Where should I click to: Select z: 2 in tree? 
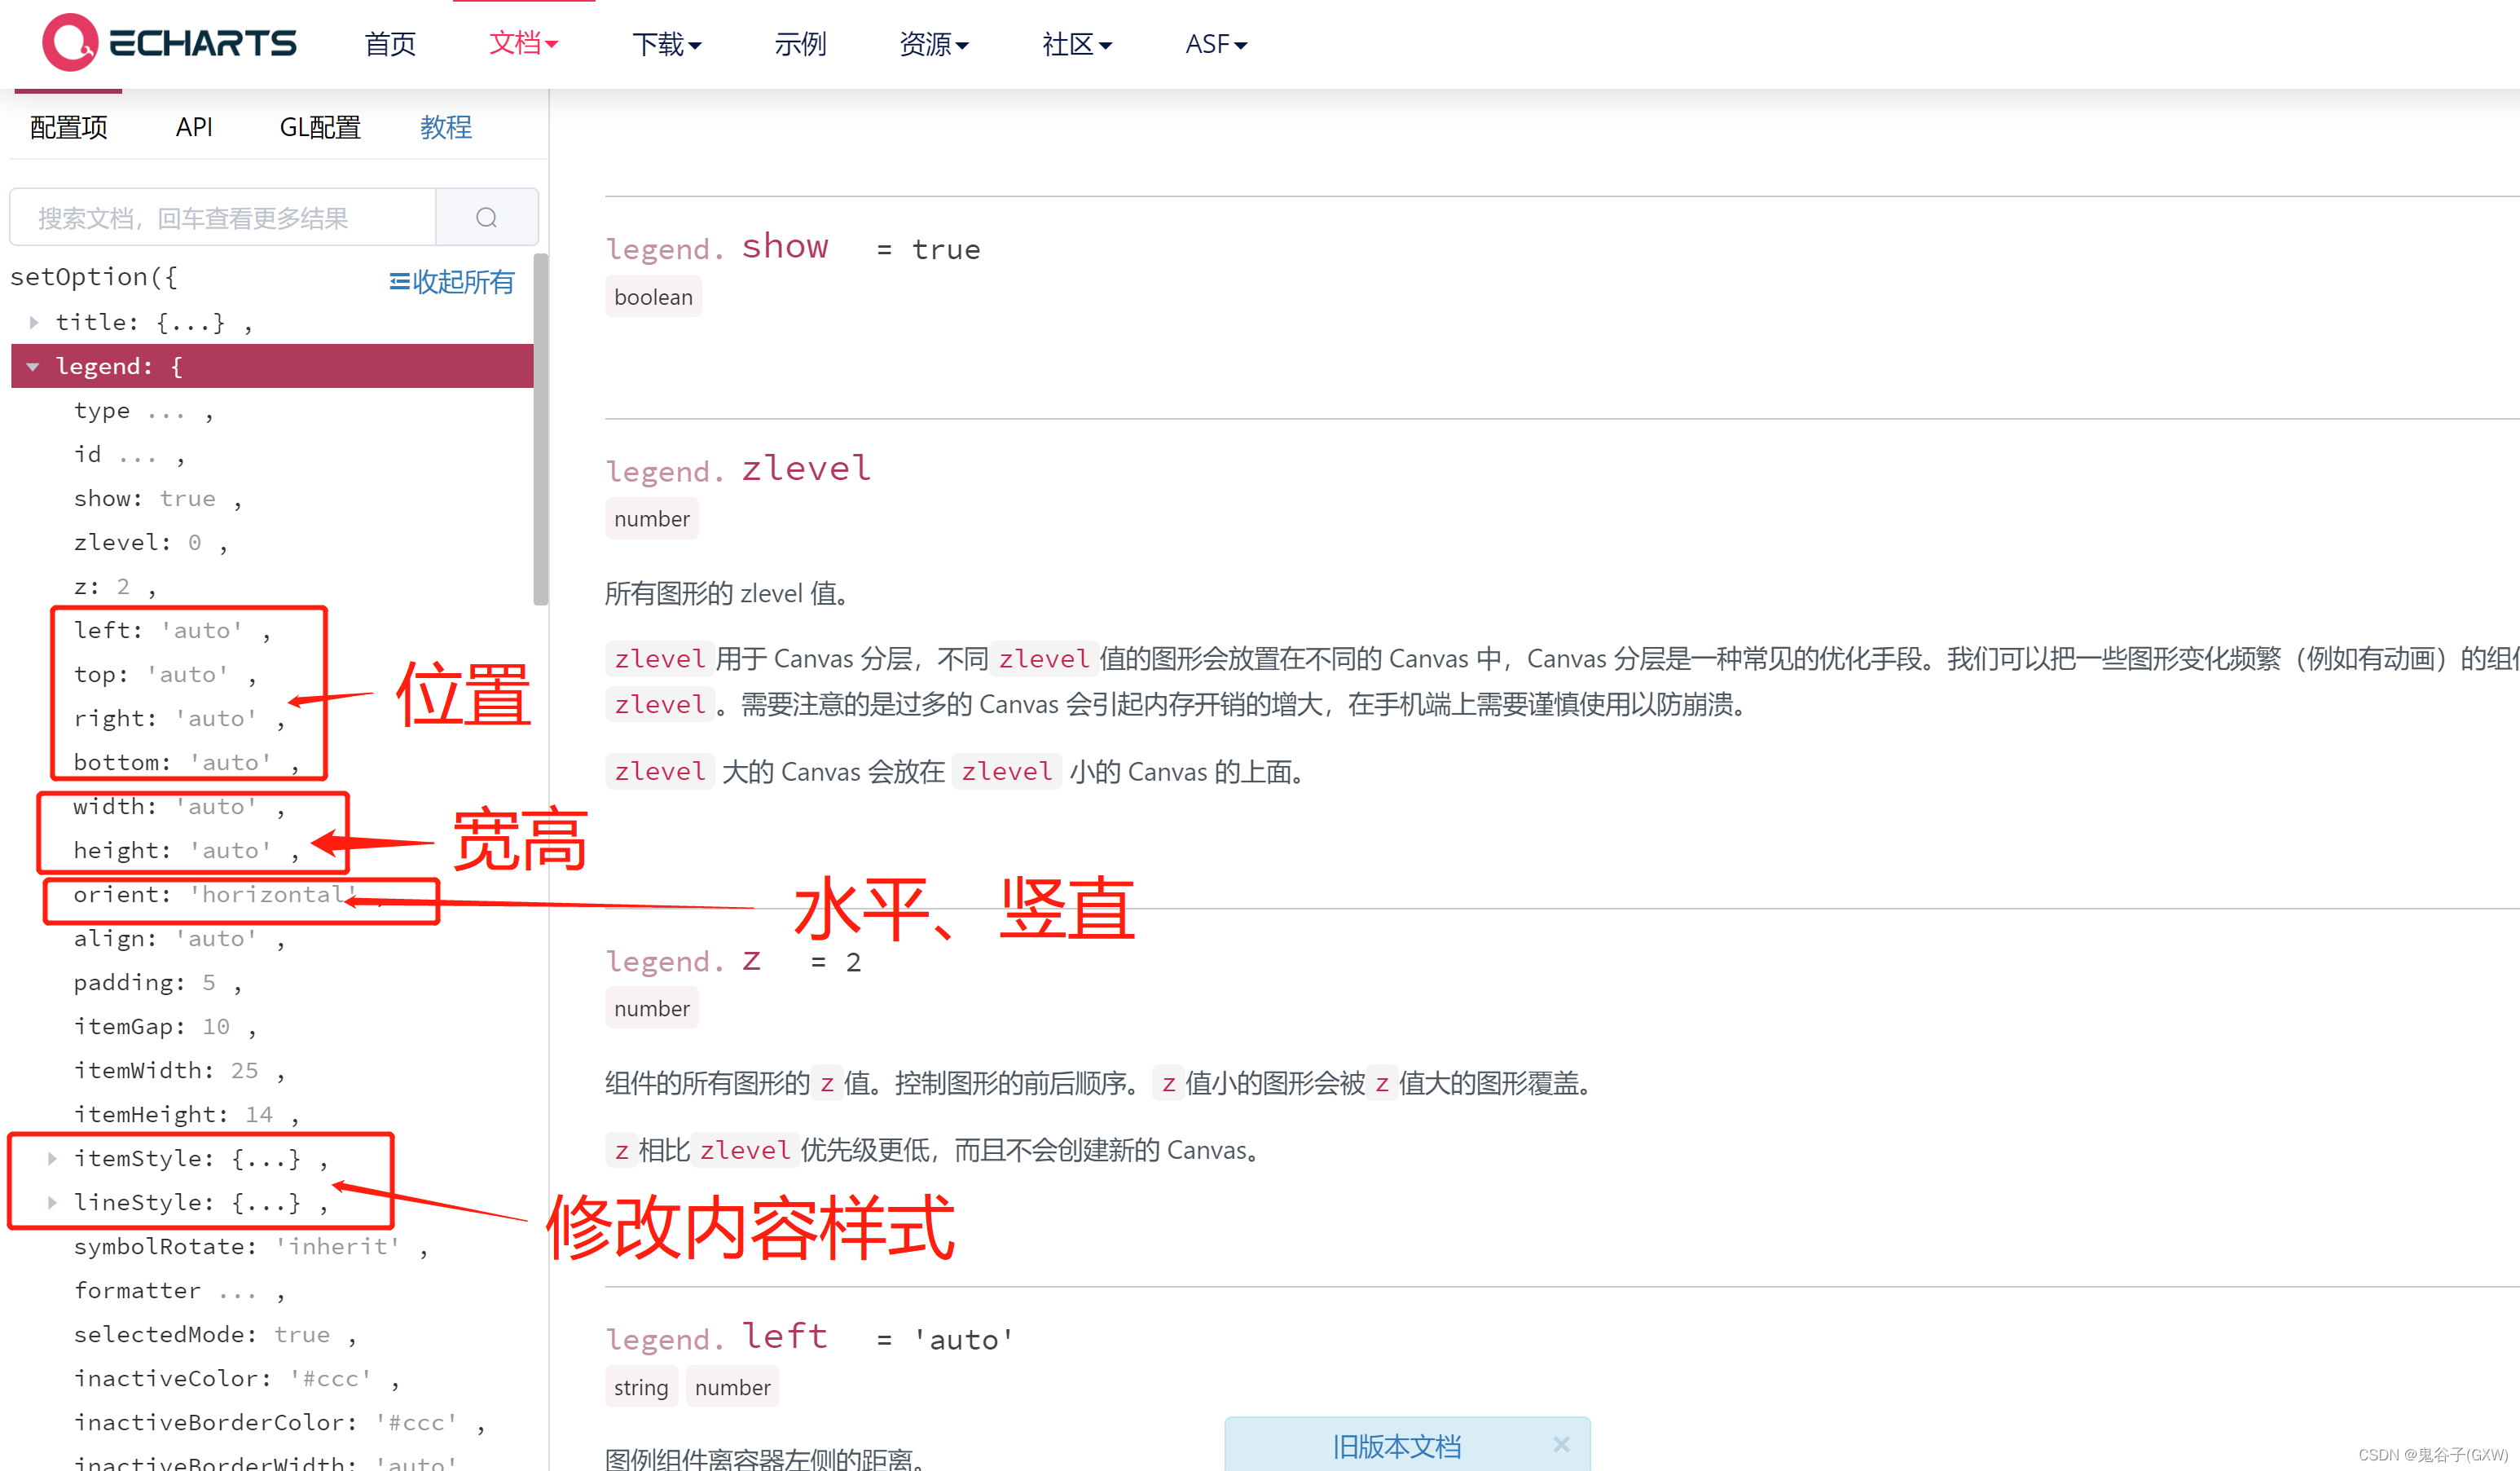[115, 587]
